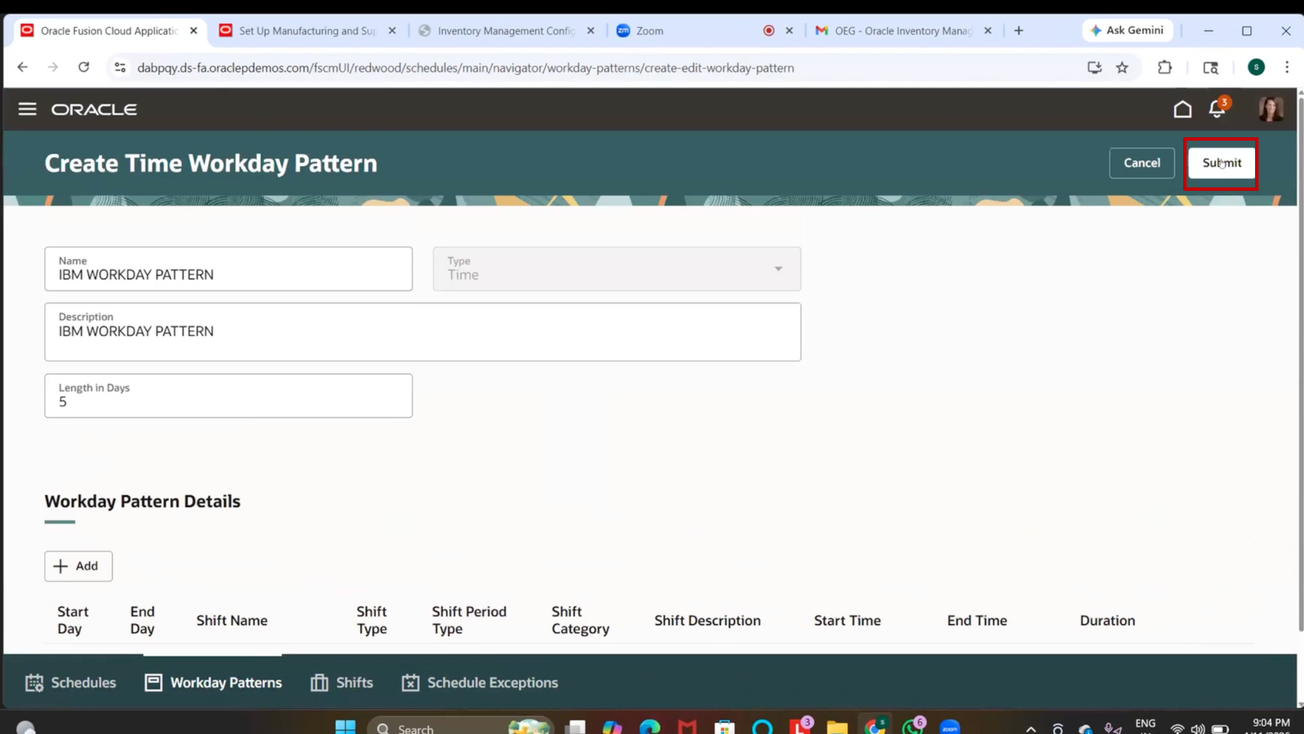Click the taskbar Search box
This screenshot has width=1304, height=734.
460,727
